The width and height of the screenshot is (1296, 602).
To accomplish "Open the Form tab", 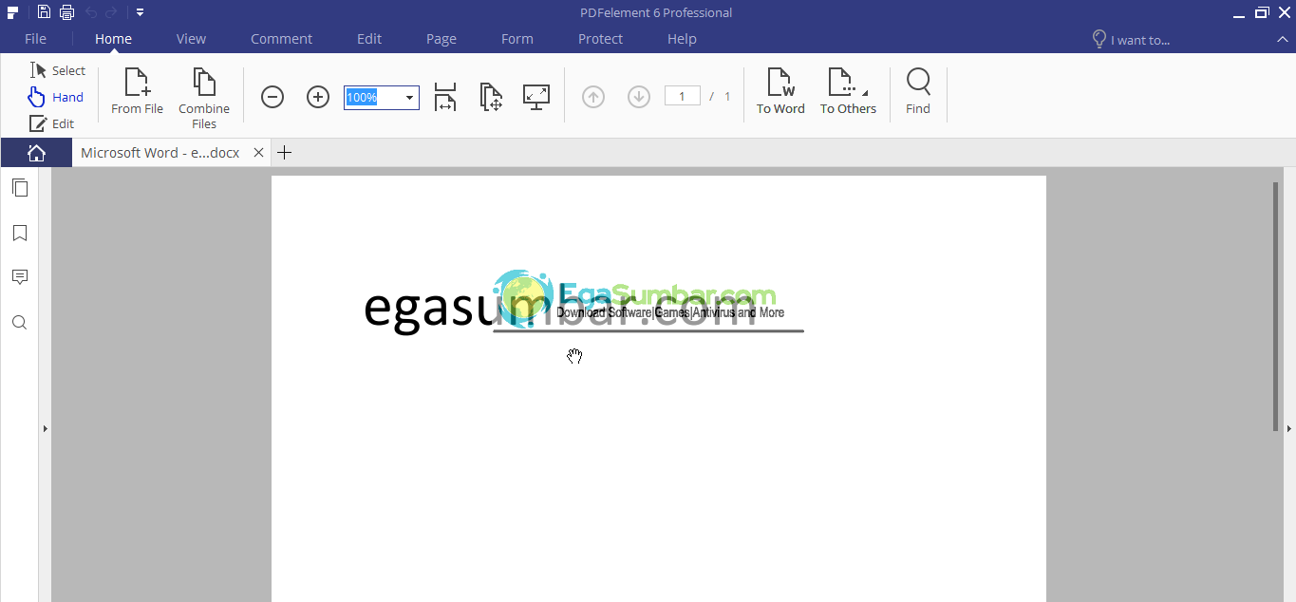I will point(517,39).
